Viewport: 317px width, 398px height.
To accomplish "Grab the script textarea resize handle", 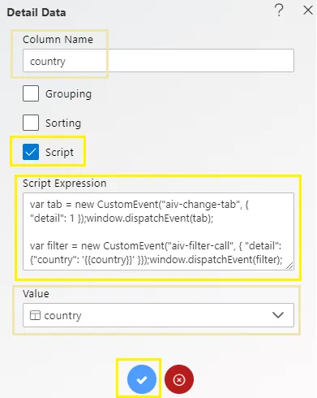I will pyautogui.click(x=289, y=266).
